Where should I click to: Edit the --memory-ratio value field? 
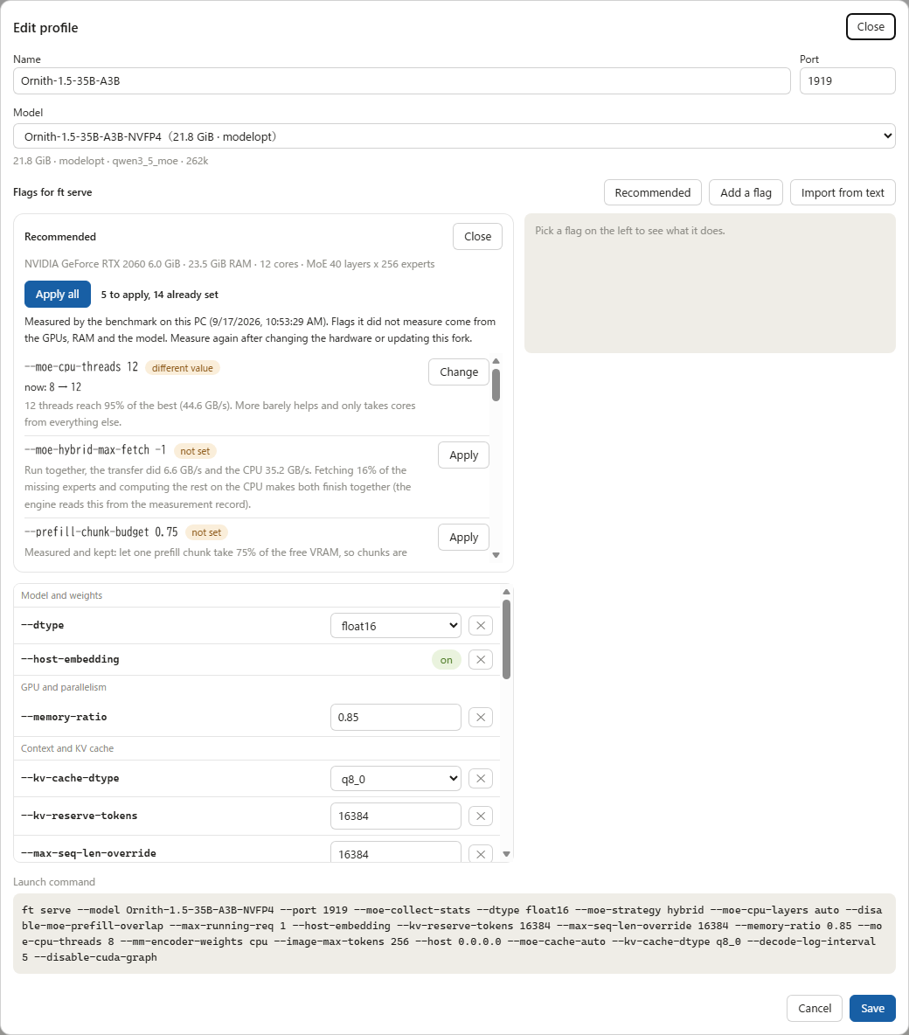pos(395,717)
